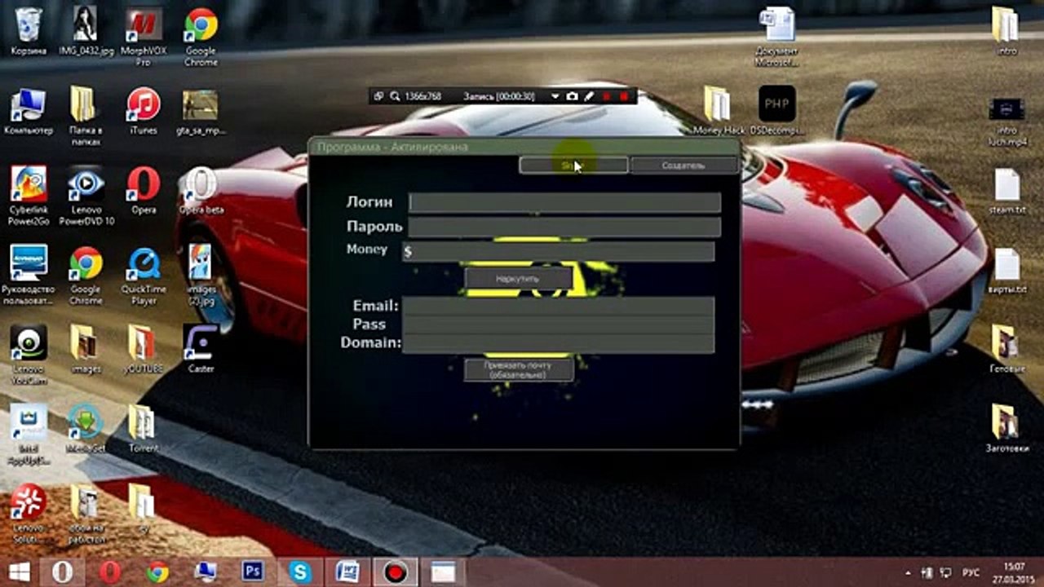Click the red-dot recorder taskbar icon
Image resolution: width=1044 pixels, height=587 pixels.
pos(396,572)
